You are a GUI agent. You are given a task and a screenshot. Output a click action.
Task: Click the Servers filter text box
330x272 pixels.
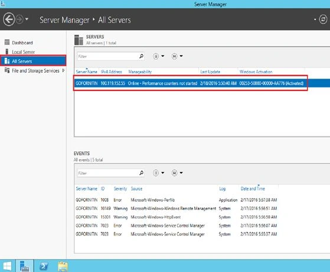coord(107,56)
